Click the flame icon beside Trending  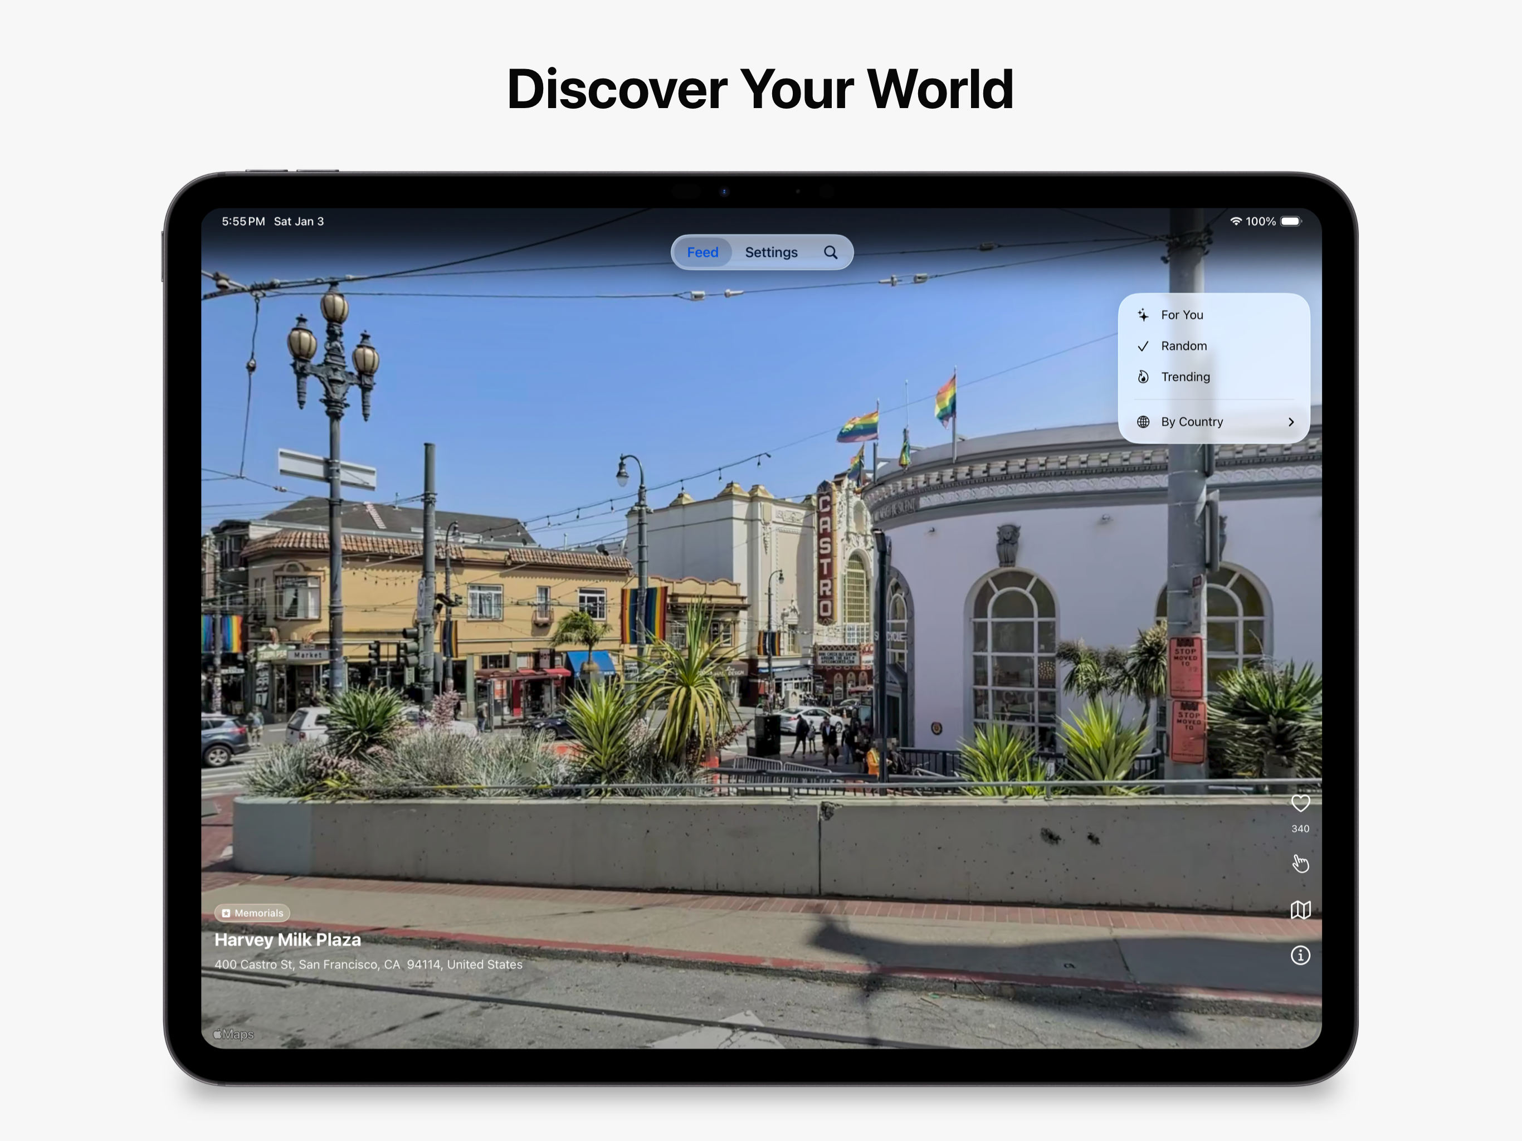coord(1143,377)
